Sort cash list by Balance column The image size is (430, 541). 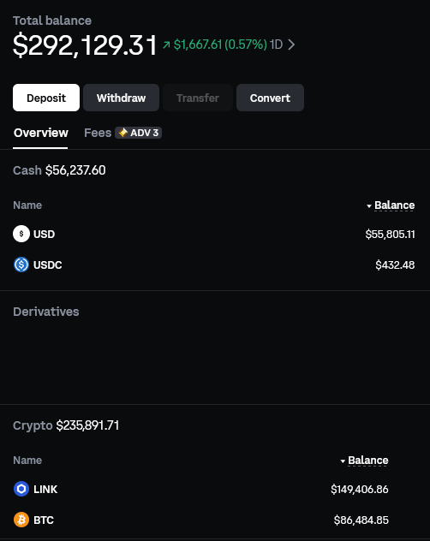[x=391, y=205]
